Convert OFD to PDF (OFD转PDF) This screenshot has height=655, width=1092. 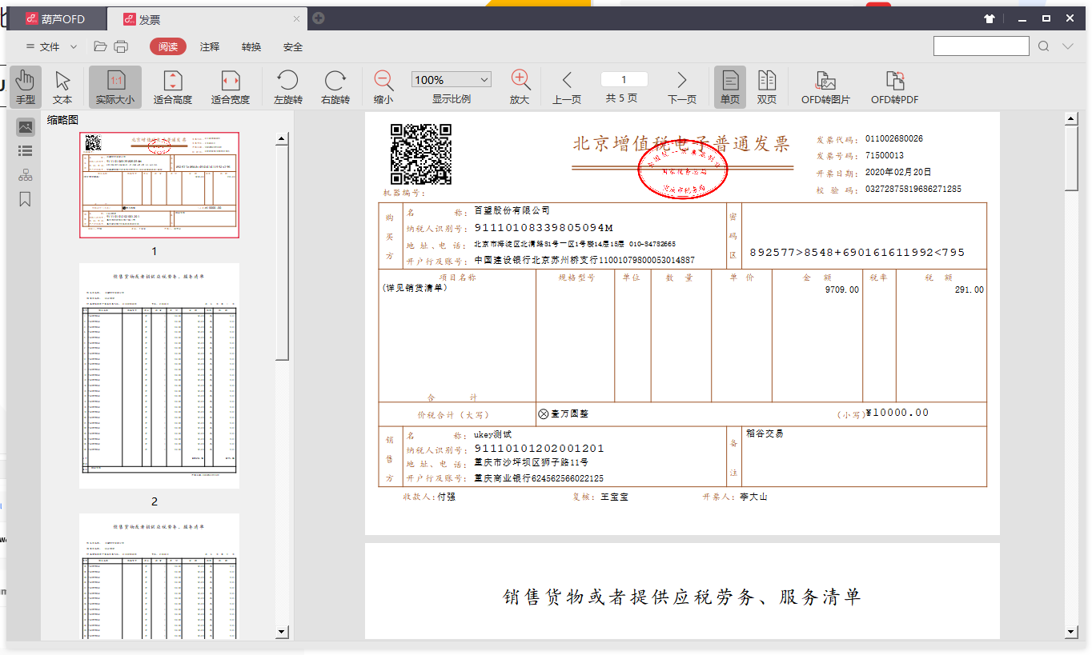tap(894, 87)
